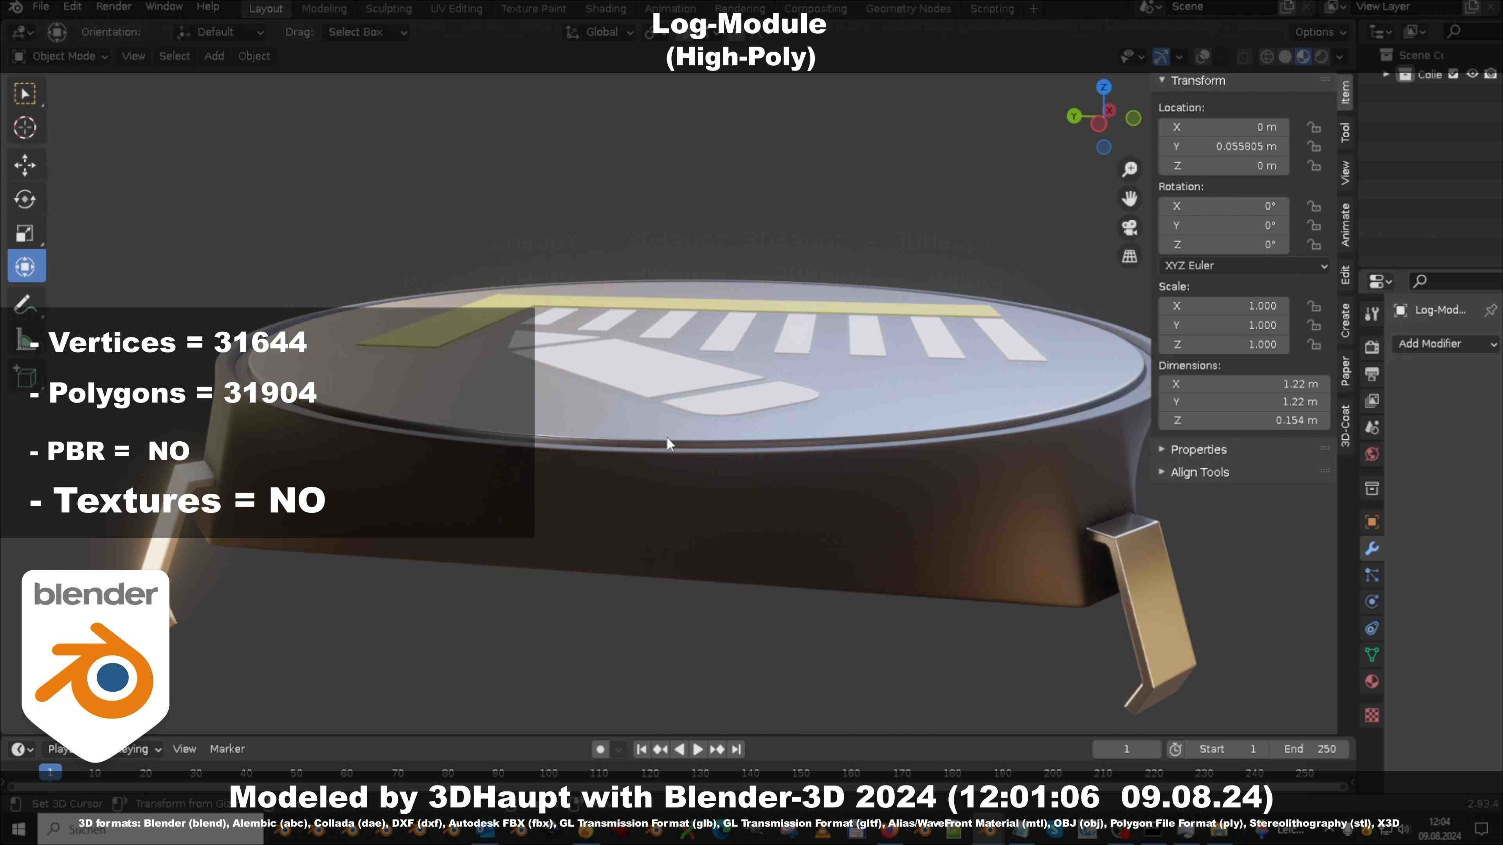Open the Physics properties tab icon
Screen dimensions: 1503x845
tap(1372, 602)
